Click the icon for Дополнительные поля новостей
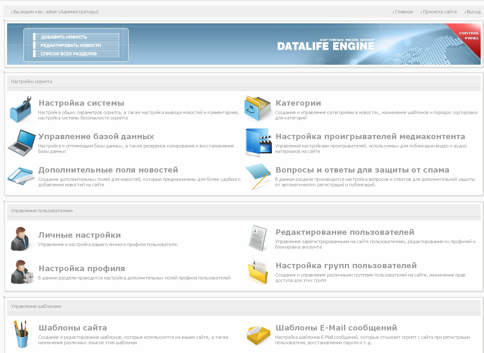The height and width of the screenshot is (353, 484). coord(21,175)
